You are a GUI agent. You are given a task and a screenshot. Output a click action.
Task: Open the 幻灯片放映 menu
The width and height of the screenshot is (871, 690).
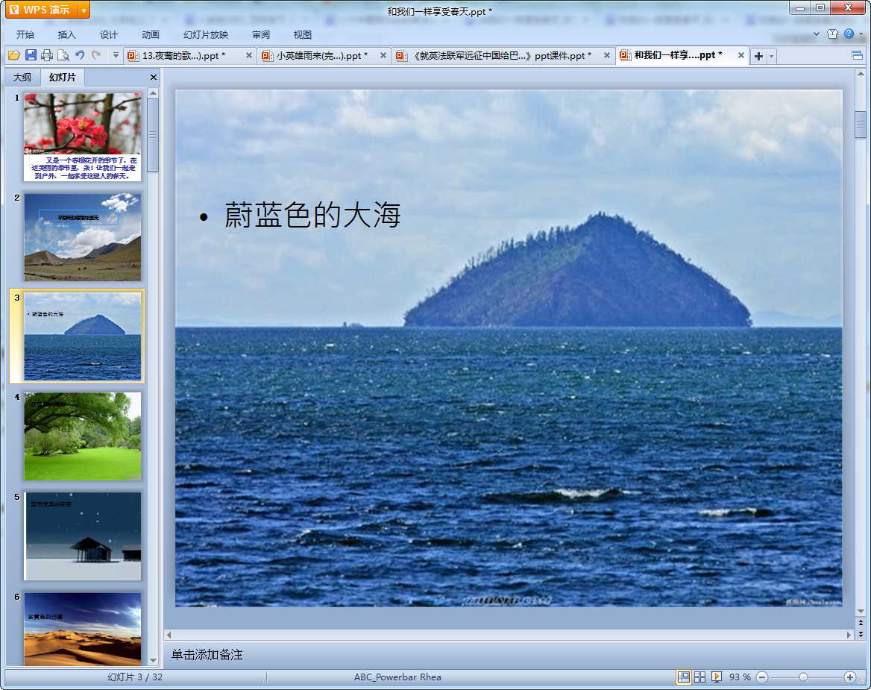coord(206,34)
